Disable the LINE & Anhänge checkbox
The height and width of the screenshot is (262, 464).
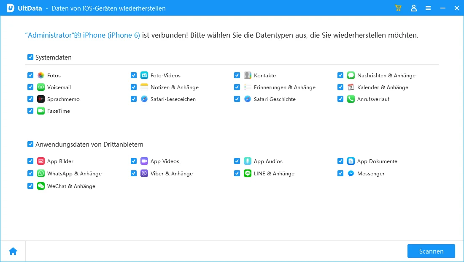pyautogui.click(x=237, y=173)
